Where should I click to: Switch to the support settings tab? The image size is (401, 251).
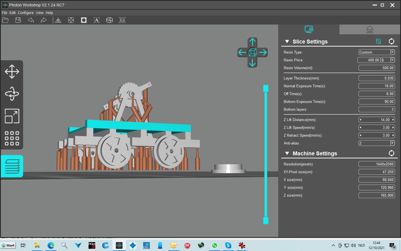point(370,29)
